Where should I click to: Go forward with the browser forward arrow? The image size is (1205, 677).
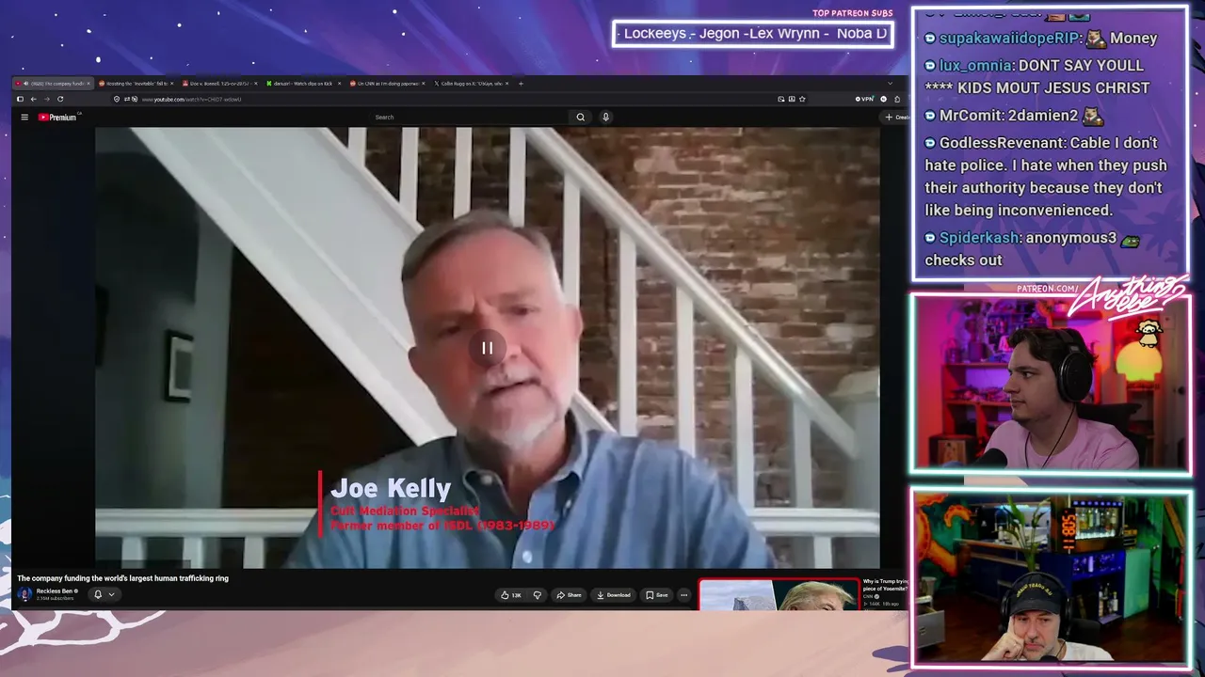pyautogui.click(x=46, y=99)
